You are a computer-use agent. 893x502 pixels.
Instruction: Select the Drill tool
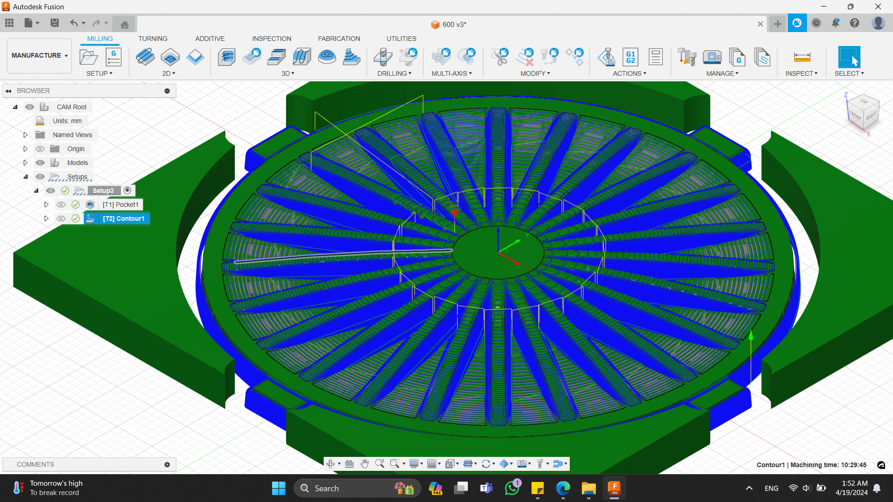coord(383,57)
